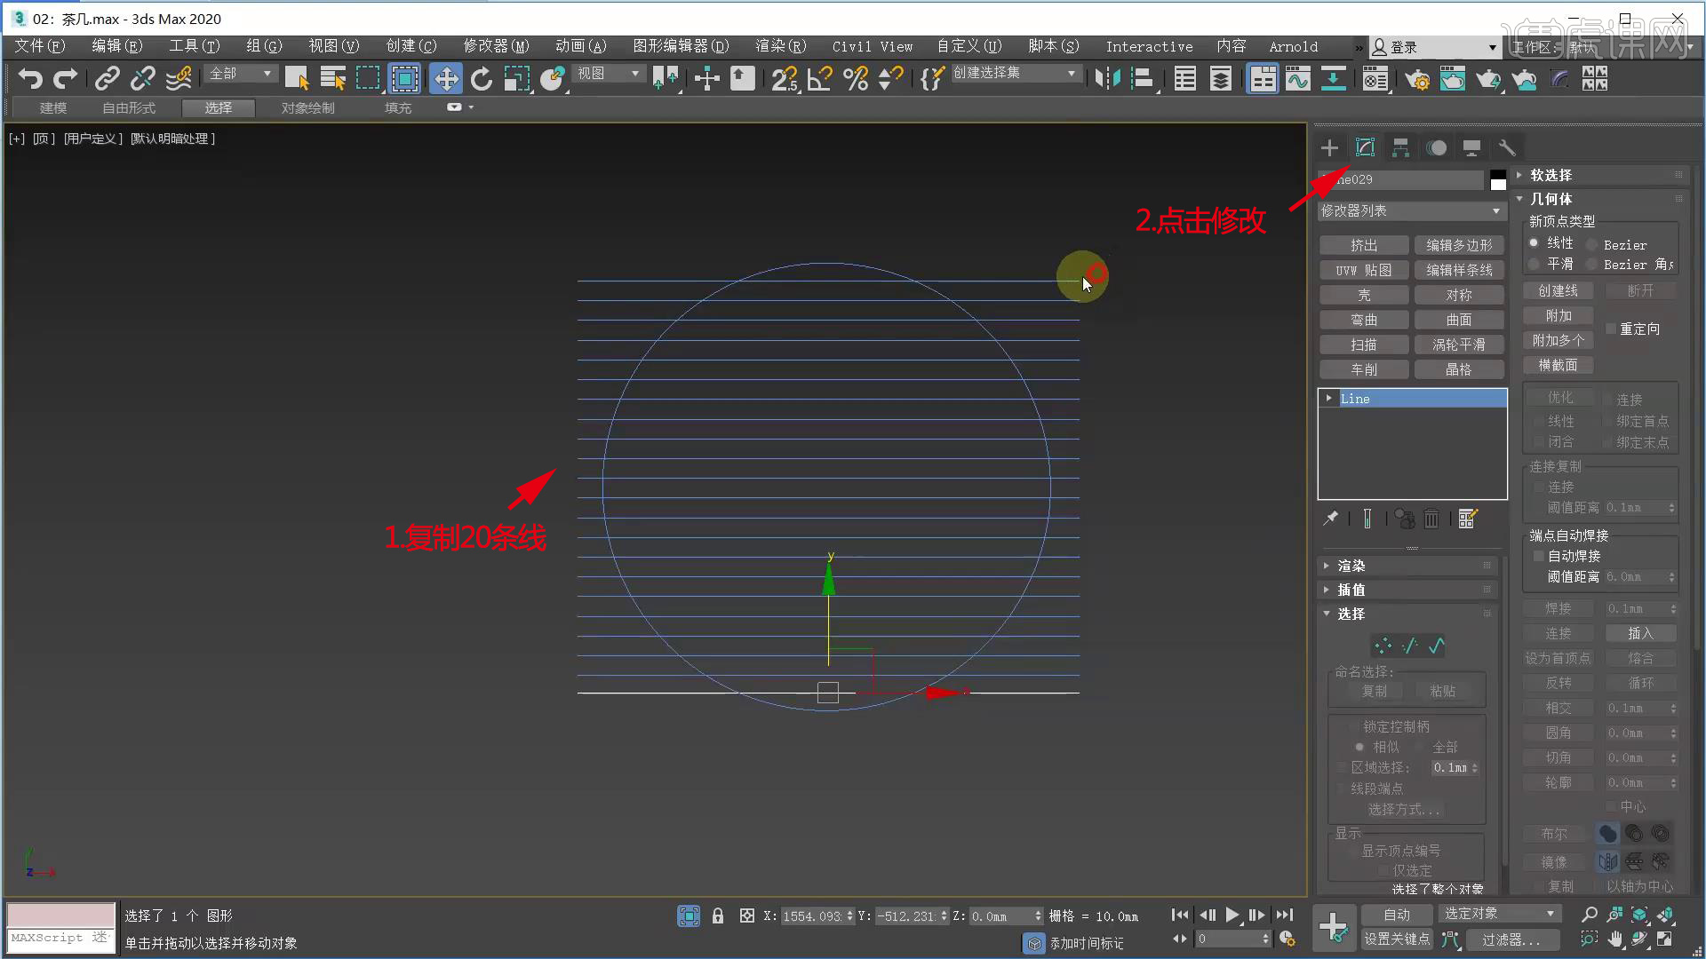1706x959 pixels.
Task: Switch to Create command panel
Action: [x=1329, y=147]
